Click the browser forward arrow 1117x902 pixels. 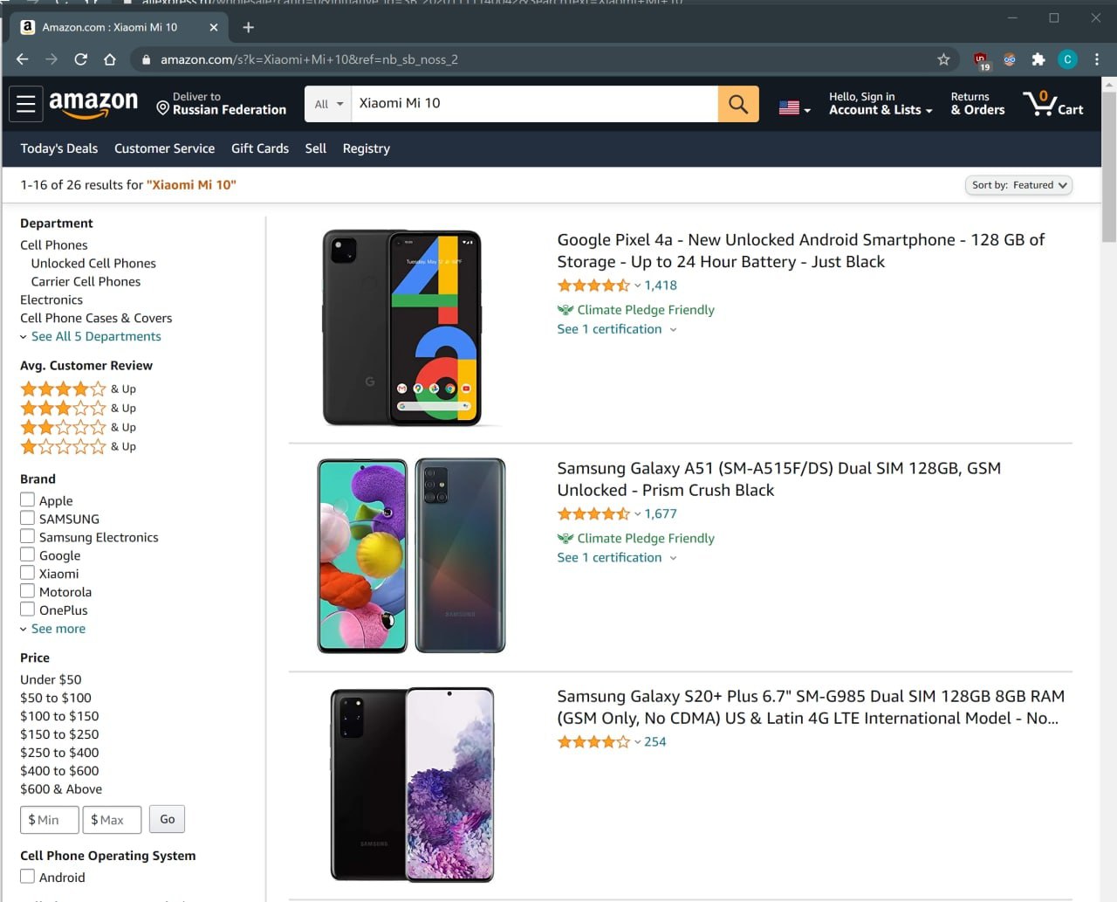(51, 59)
